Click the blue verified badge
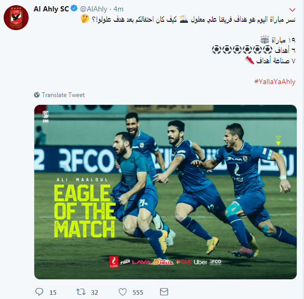 [74, 9]
